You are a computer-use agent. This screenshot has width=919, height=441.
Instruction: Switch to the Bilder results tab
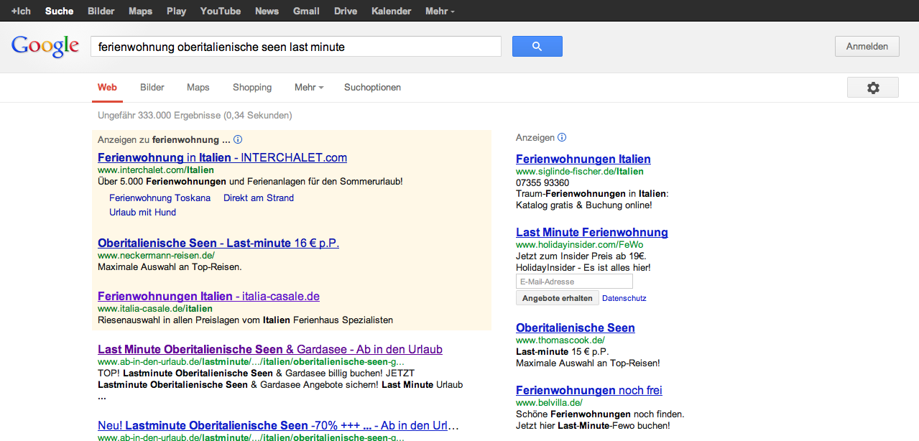tap(152, 88)
